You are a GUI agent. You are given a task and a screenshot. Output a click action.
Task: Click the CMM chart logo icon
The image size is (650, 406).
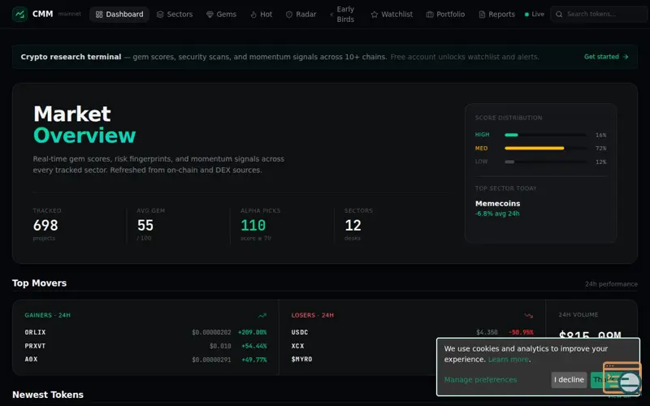click(x=19, y=14)
